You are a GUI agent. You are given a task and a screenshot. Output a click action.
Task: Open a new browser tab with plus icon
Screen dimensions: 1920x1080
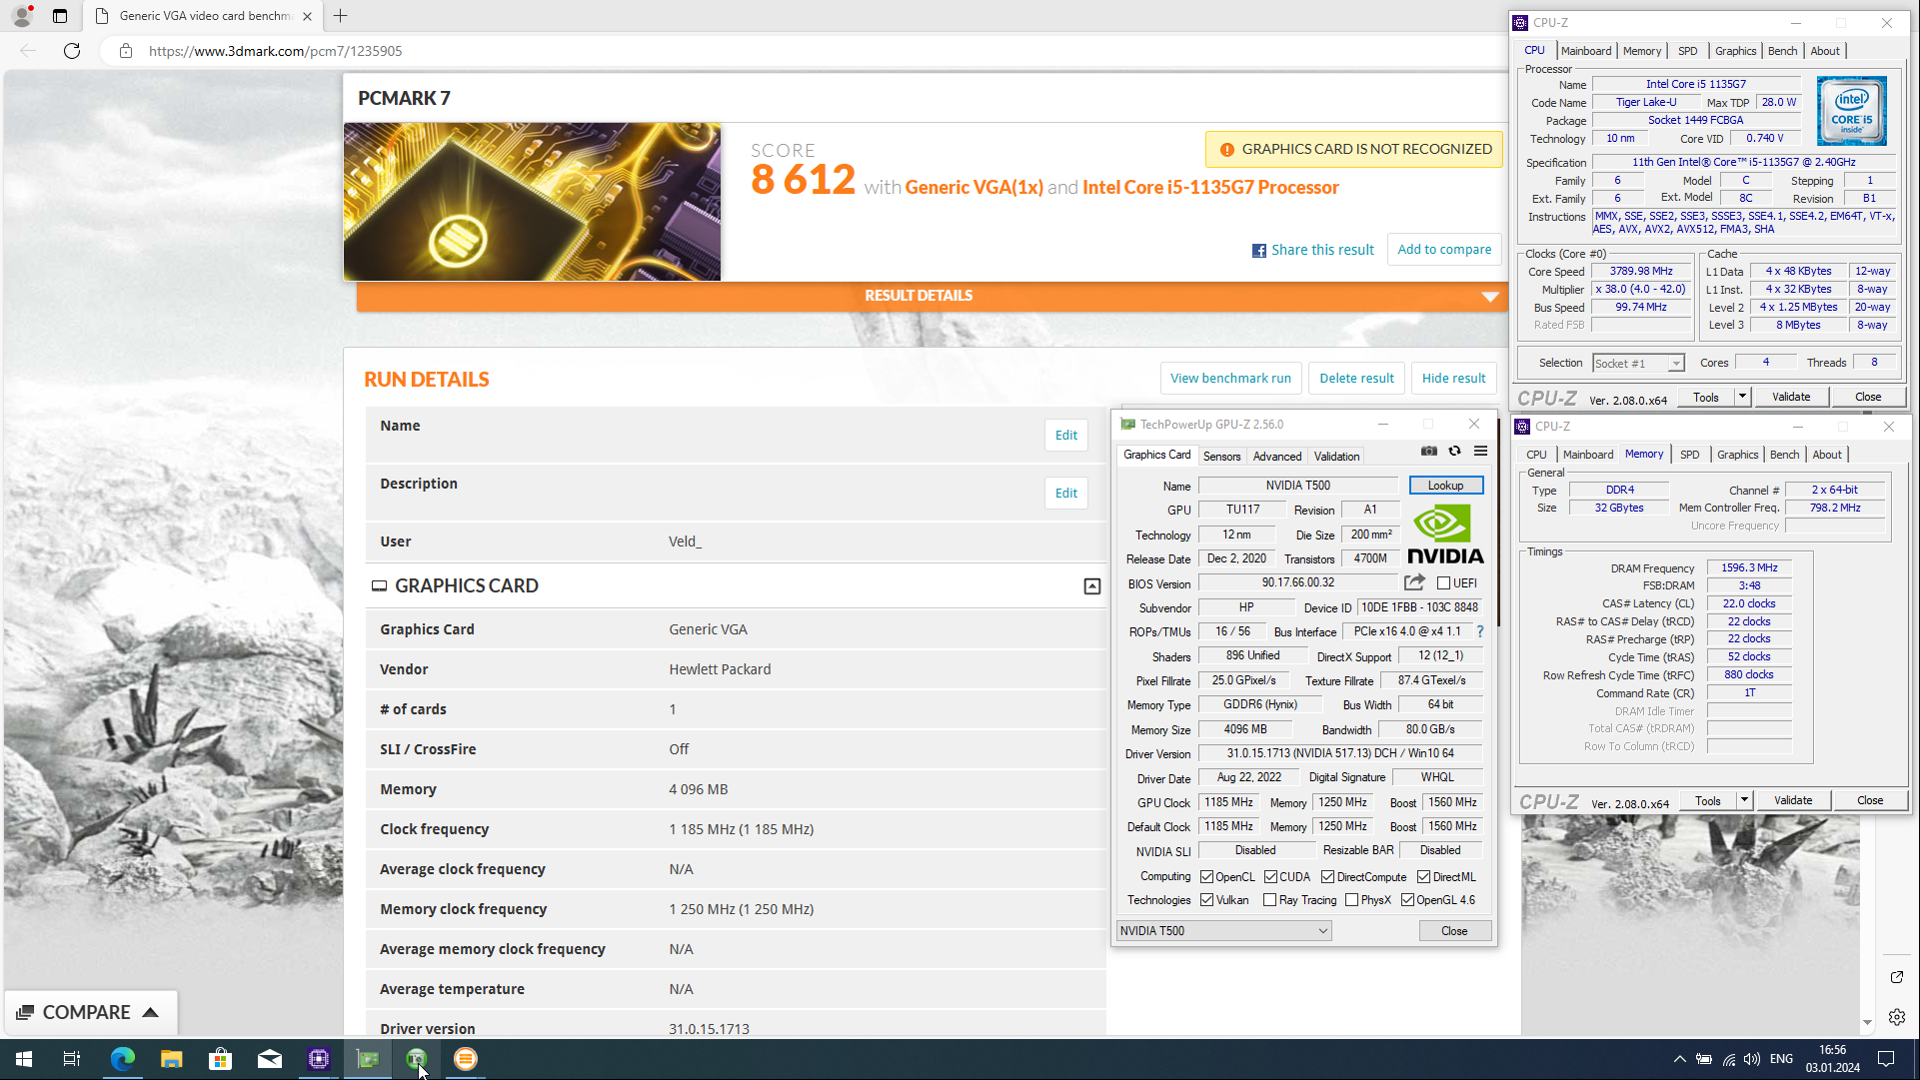click(341, 16)
